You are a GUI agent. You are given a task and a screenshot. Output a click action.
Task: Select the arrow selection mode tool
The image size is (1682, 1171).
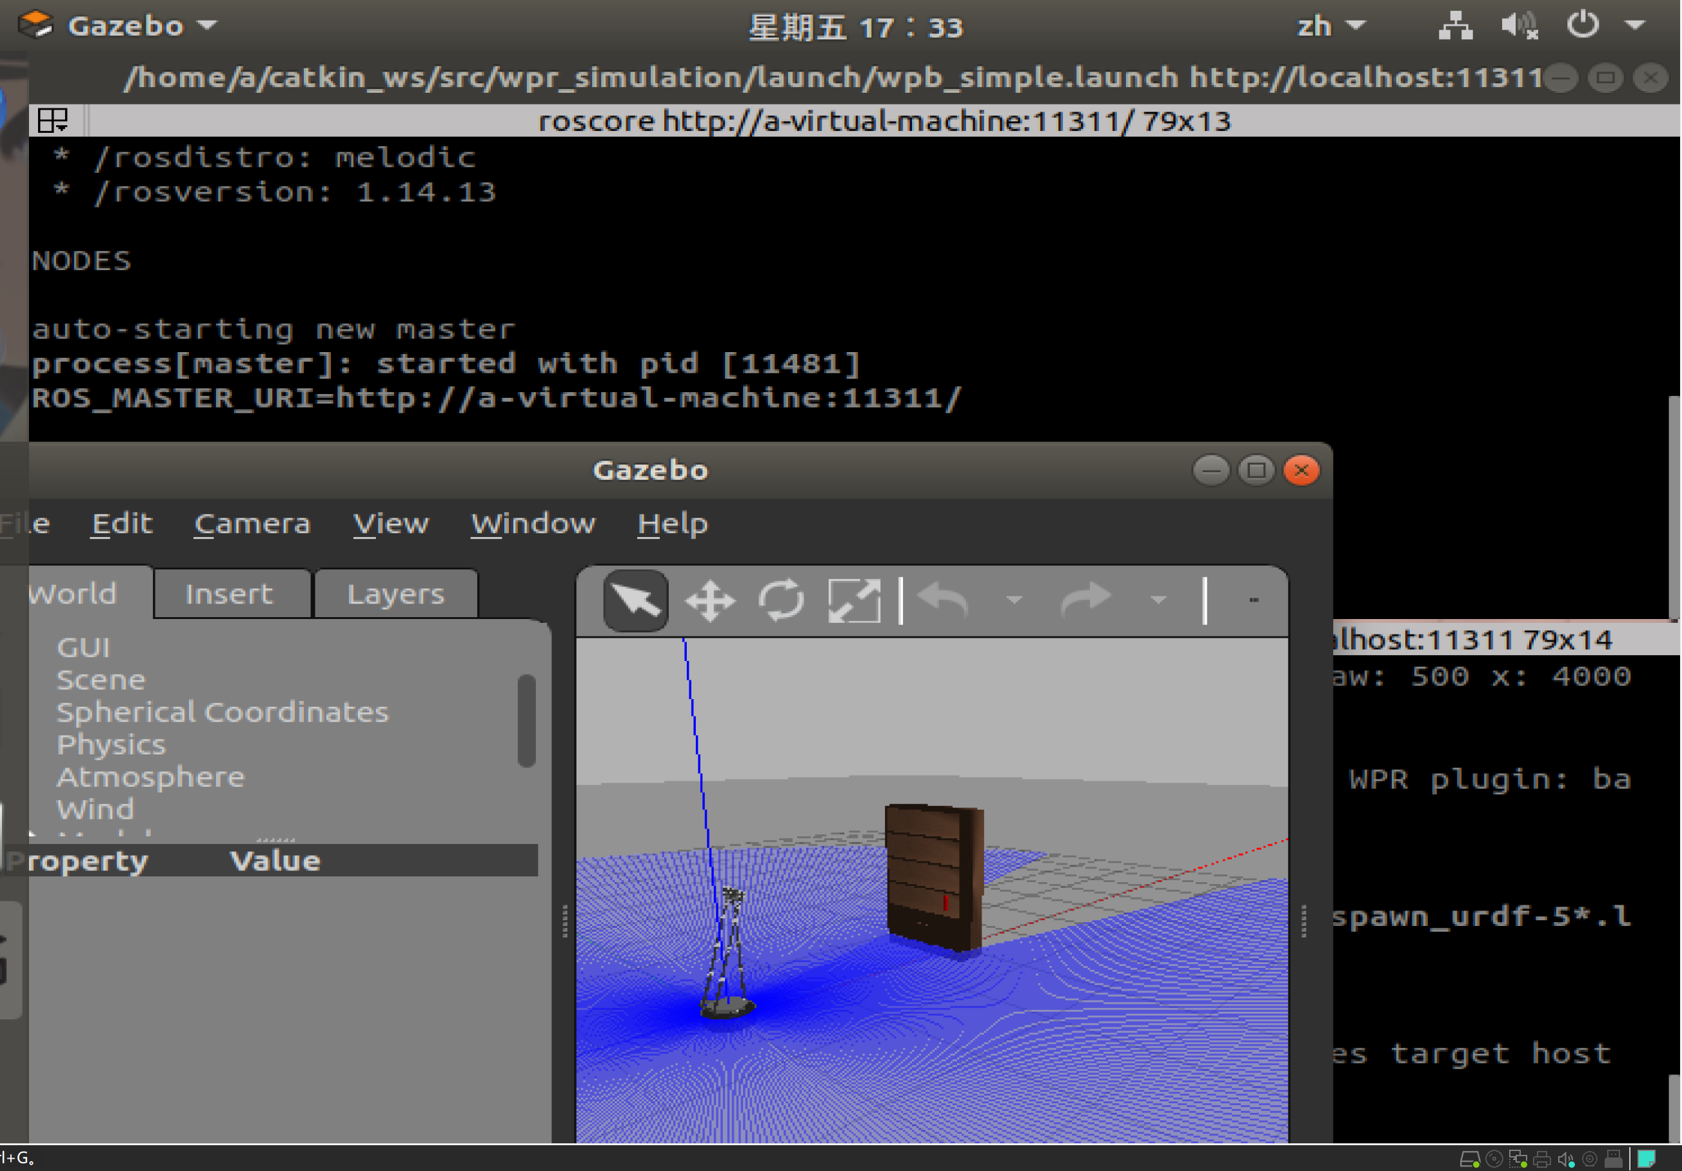point(635,600)
